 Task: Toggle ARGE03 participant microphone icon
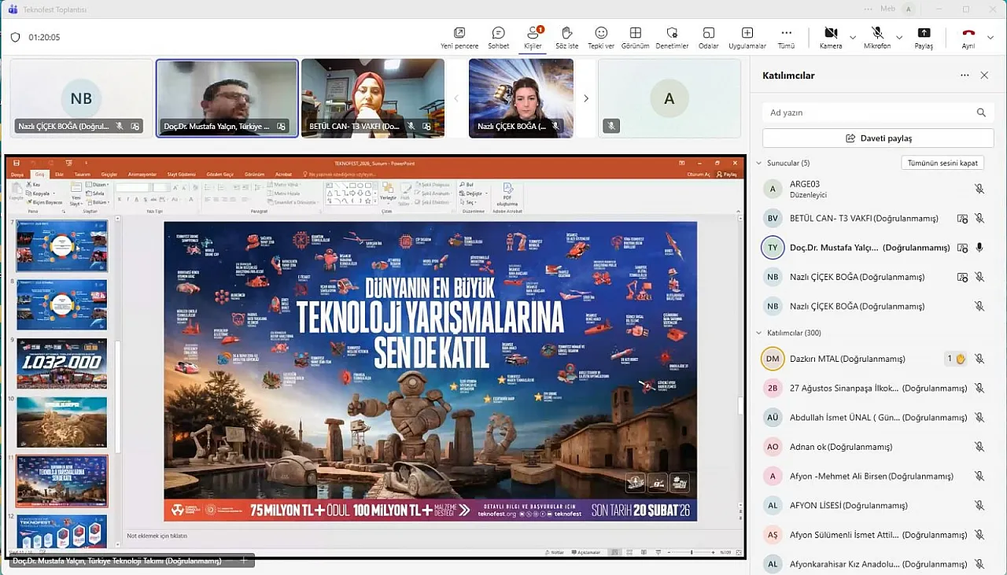(x=979, y=189)
